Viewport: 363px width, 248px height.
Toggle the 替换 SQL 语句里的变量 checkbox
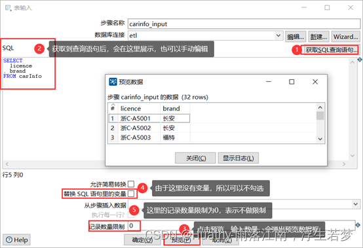coord(131,194)
